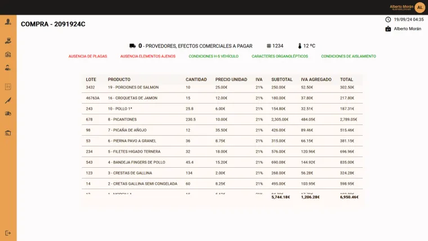Click the SUBTOTAL column header

[x=282, y=79]
